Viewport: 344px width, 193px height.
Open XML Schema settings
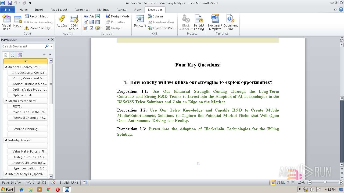(156, 16)
